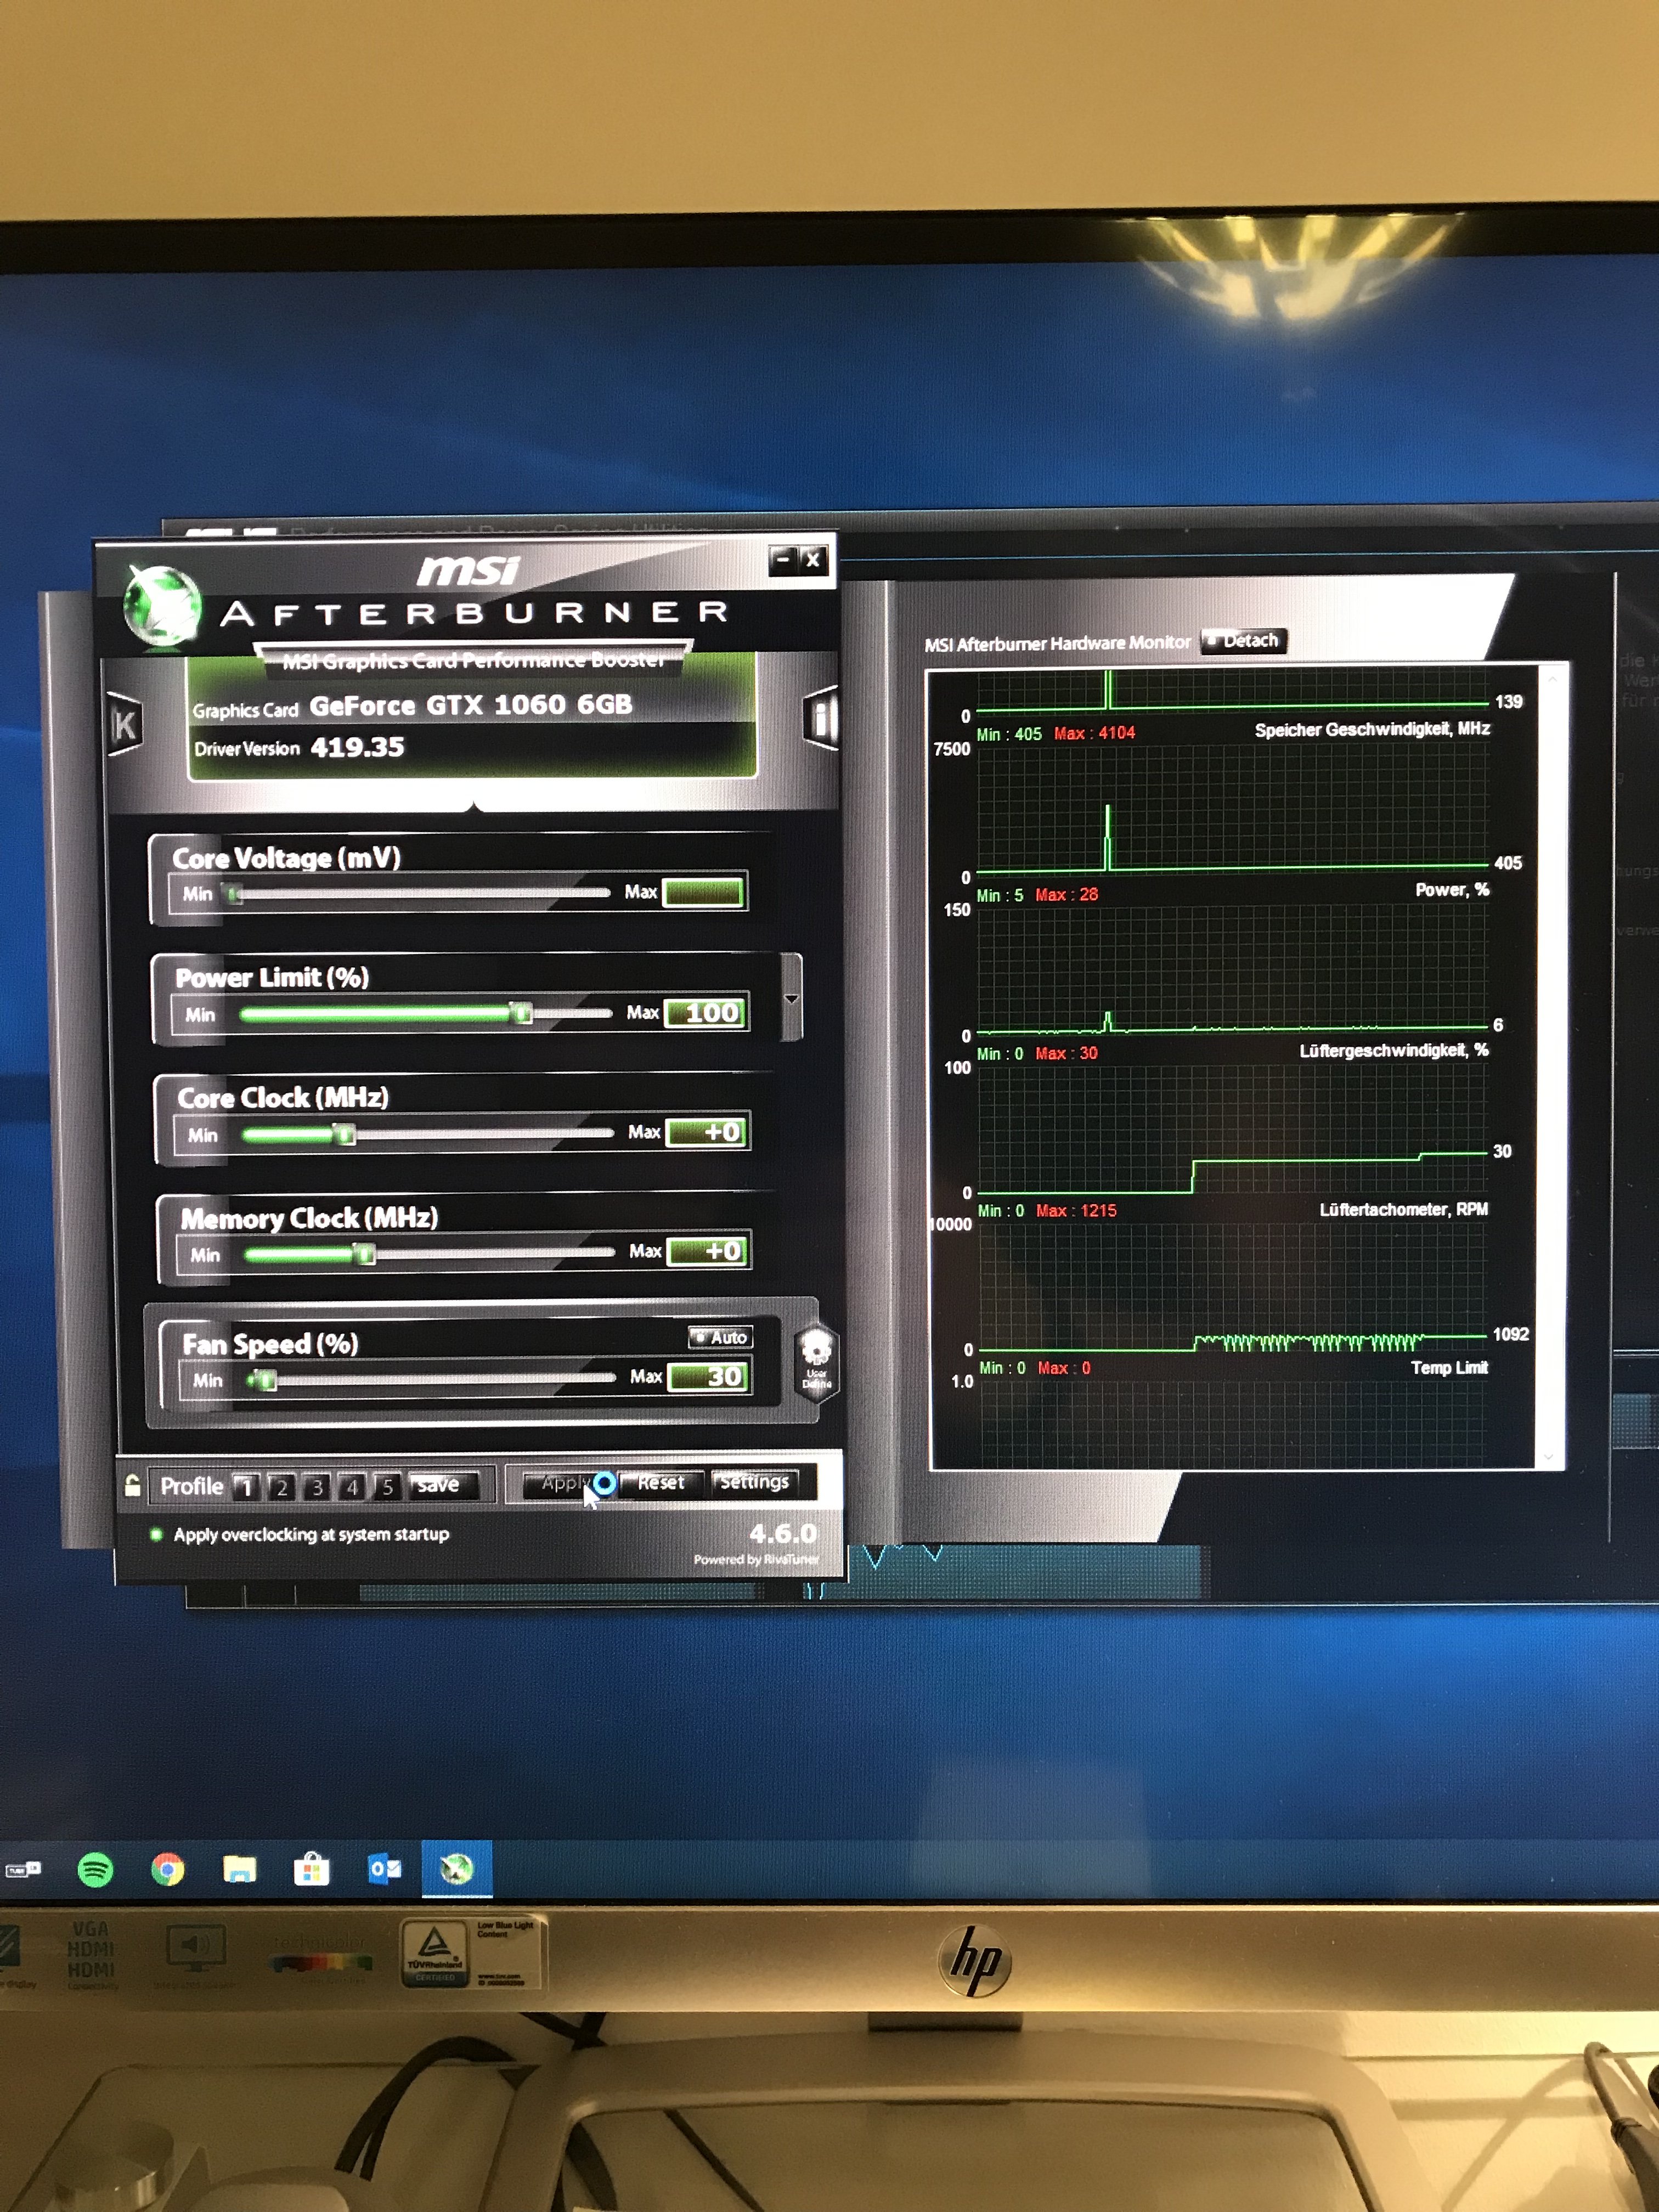This screenshot has height=2212, width=1659.
Task: Click the driver version 419.35 text
Action: [x=357, y=747]
